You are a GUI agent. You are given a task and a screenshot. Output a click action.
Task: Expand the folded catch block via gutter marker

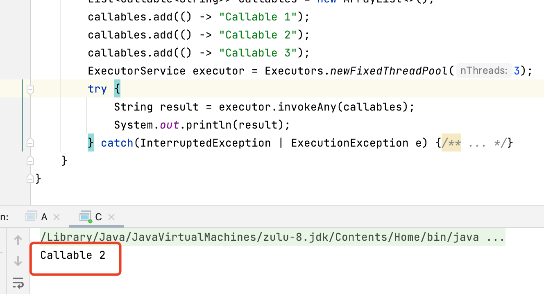(x=30, y=143)
